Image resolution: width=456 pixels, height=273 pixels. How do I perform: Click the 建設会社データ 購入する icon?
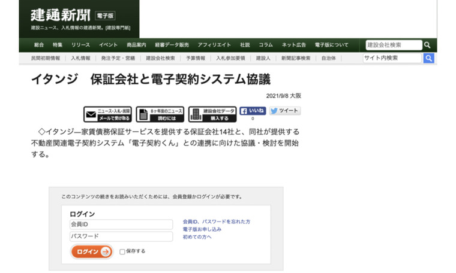pos(212,114)
